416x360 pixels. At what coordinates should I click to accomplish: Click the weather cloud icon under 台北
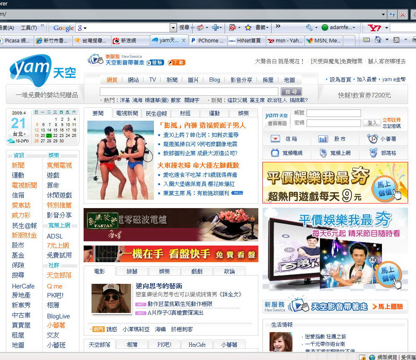point(11,141)
